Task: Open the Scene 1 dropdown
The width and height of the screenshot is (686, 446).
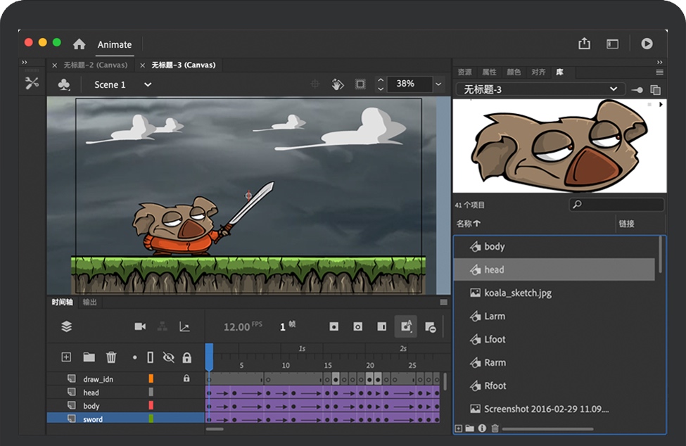Action: pos(148,84)
